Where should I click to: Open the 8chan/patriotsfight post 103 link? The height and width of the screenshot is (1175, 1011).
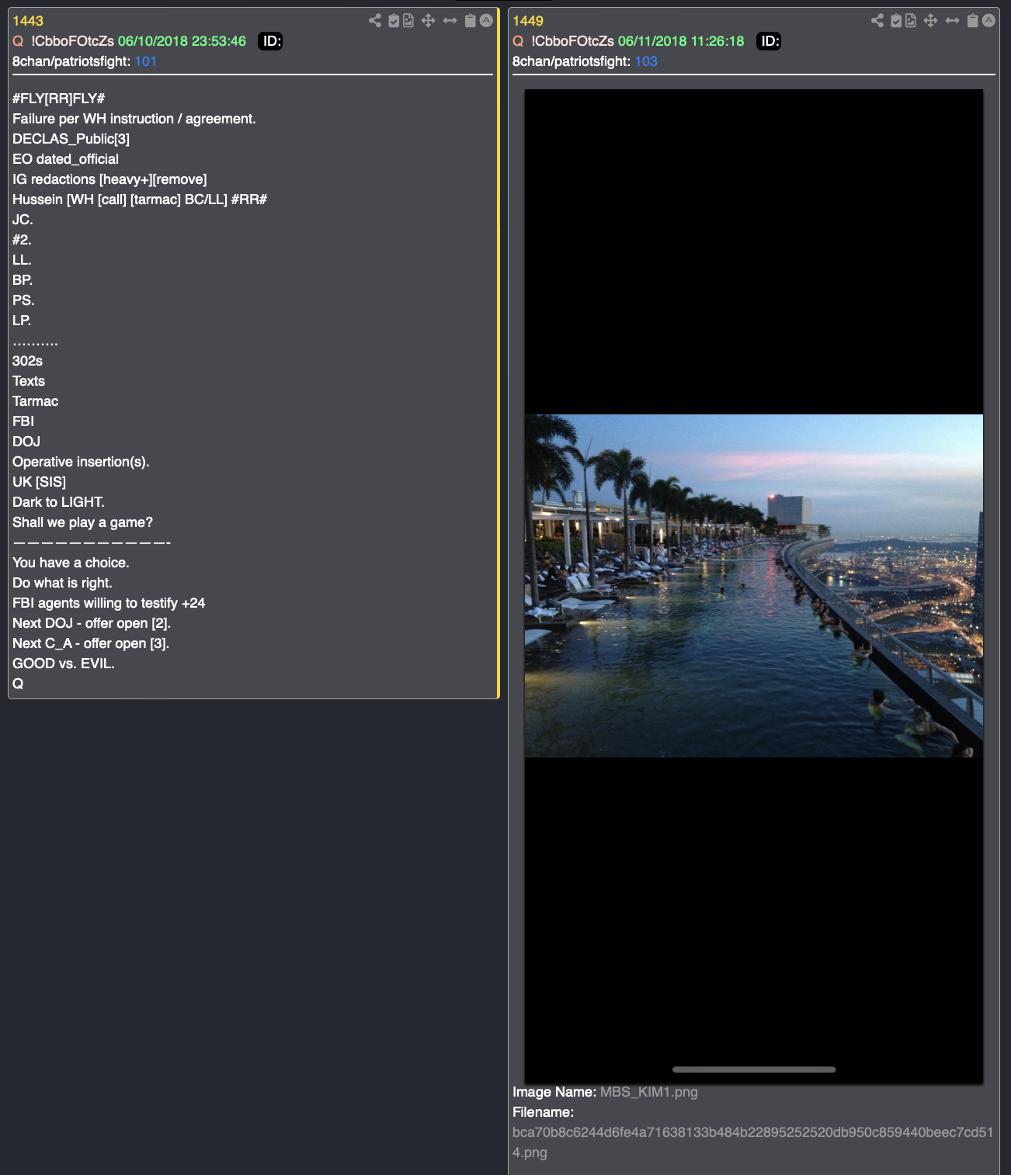pyautogui.click(x=646, y=61)
